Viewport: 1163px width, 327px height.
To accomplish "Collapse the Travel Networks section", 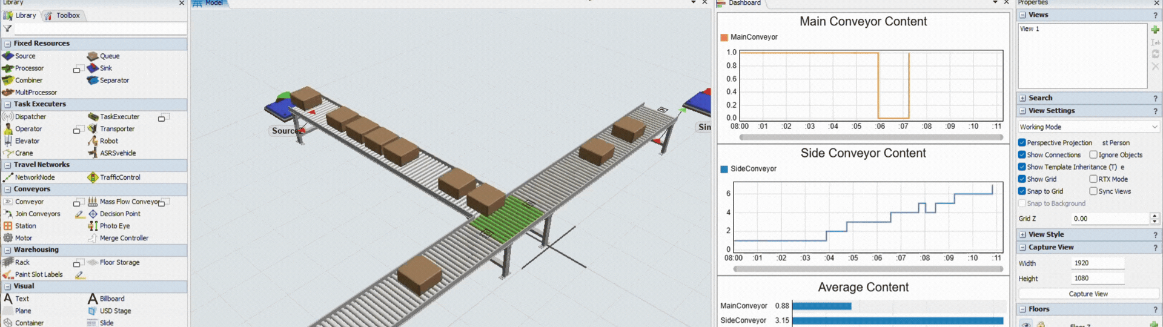I will (7, 165).
